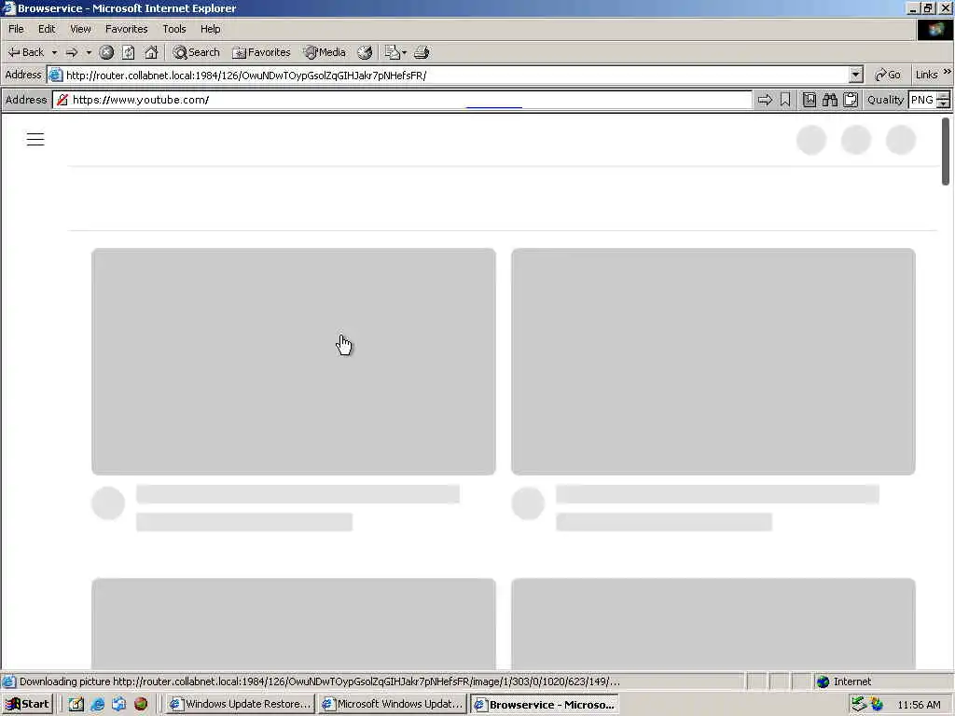Click the bottom-left video placeholder thumbnail
The height and width of the screenshot is (716, 955).
294,624
